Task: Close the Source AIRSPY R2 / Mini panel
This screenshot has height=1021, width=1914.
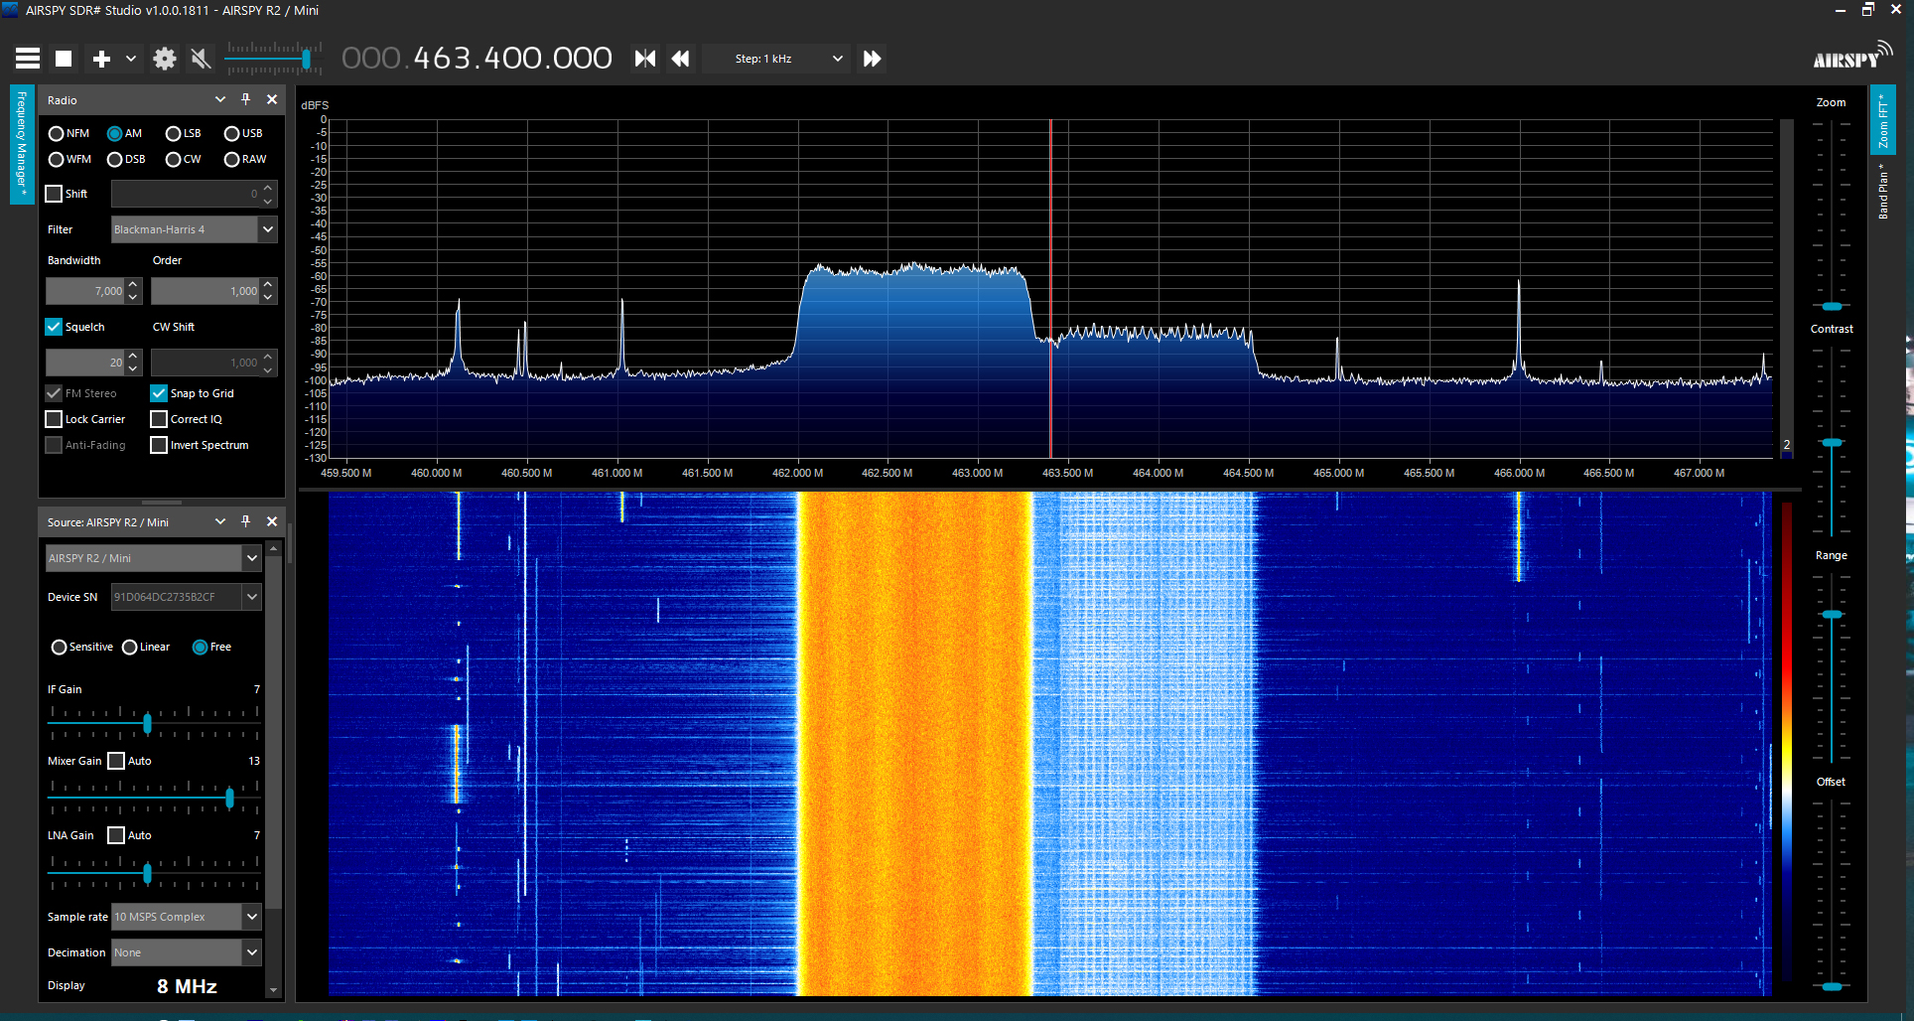Action: (272, 521)
